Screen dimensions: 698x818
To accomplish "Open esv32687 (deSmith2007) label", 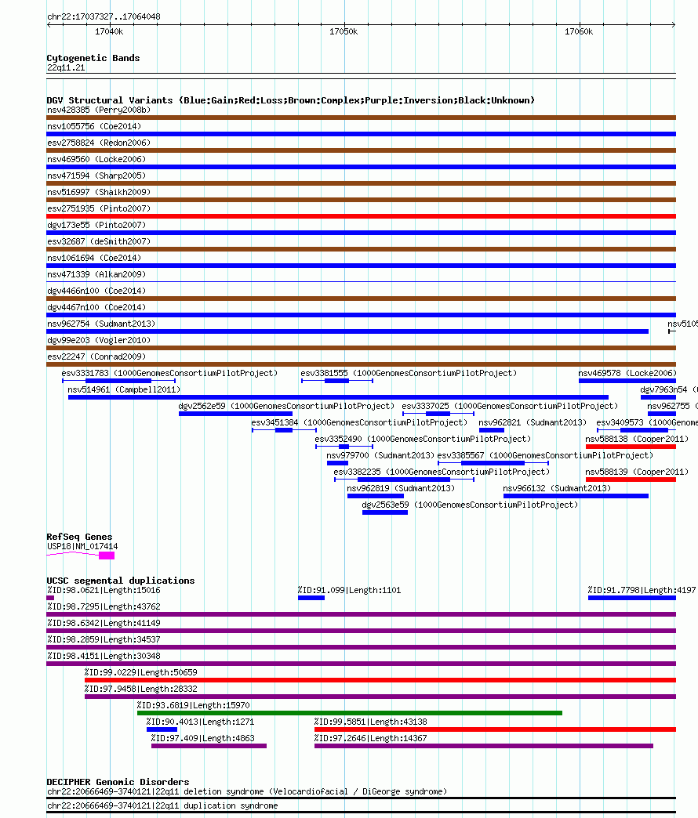I will coord(99,241).
